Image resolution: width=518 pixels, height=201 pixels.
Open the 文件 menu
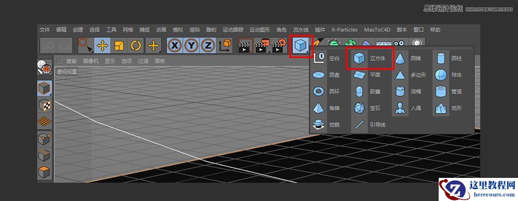point(45,30)
